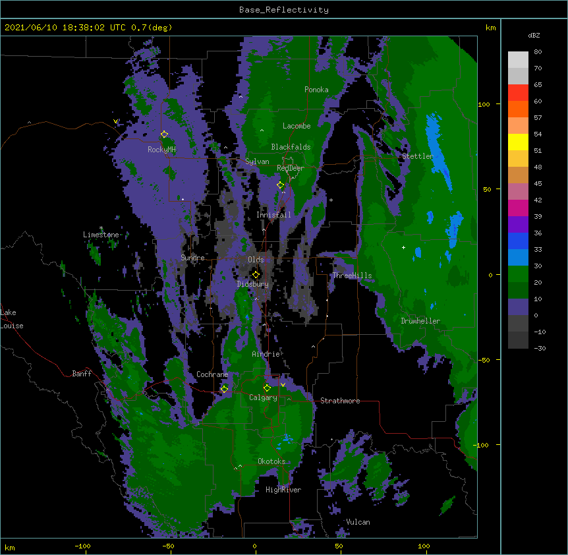Click the yellow diamond marker below Cochrane
This screenshot has height=555, width=568.
coord(224,389)
